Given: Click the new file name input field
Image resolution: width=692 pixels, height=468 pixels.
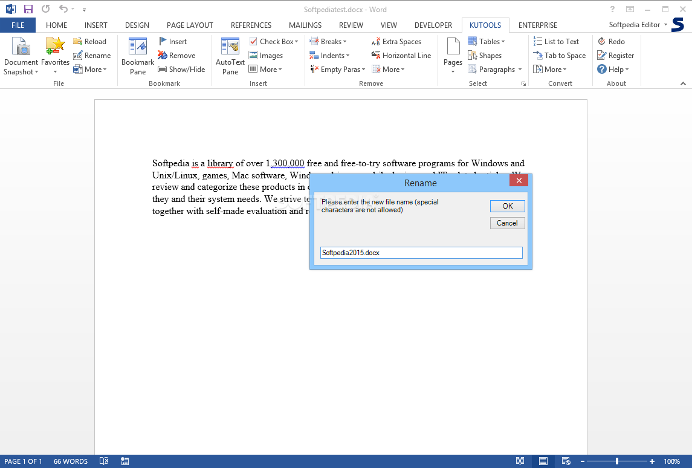Looking at the screenshot, I should (421, 253).
